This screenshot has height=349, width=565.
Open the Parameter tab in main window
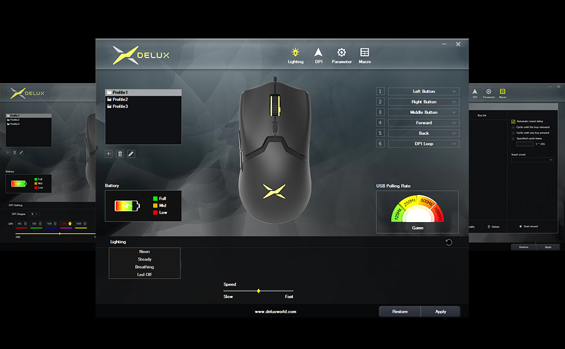point(341,56)
